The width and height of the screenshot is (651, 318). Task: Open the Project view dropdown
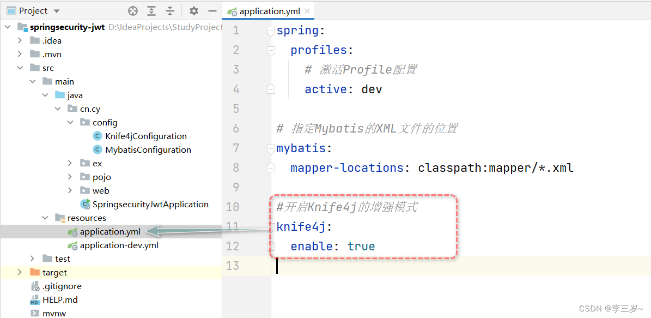(x=57, y=11)
